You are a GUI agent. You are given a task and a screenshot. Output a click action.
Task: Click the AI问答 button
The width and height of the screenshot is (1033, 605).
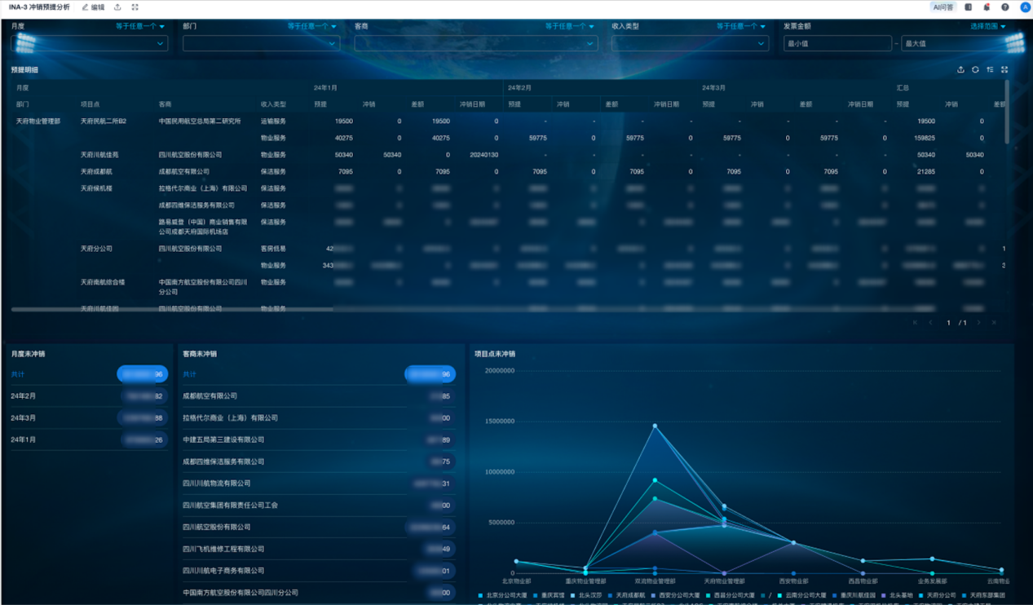click(943, 7)
